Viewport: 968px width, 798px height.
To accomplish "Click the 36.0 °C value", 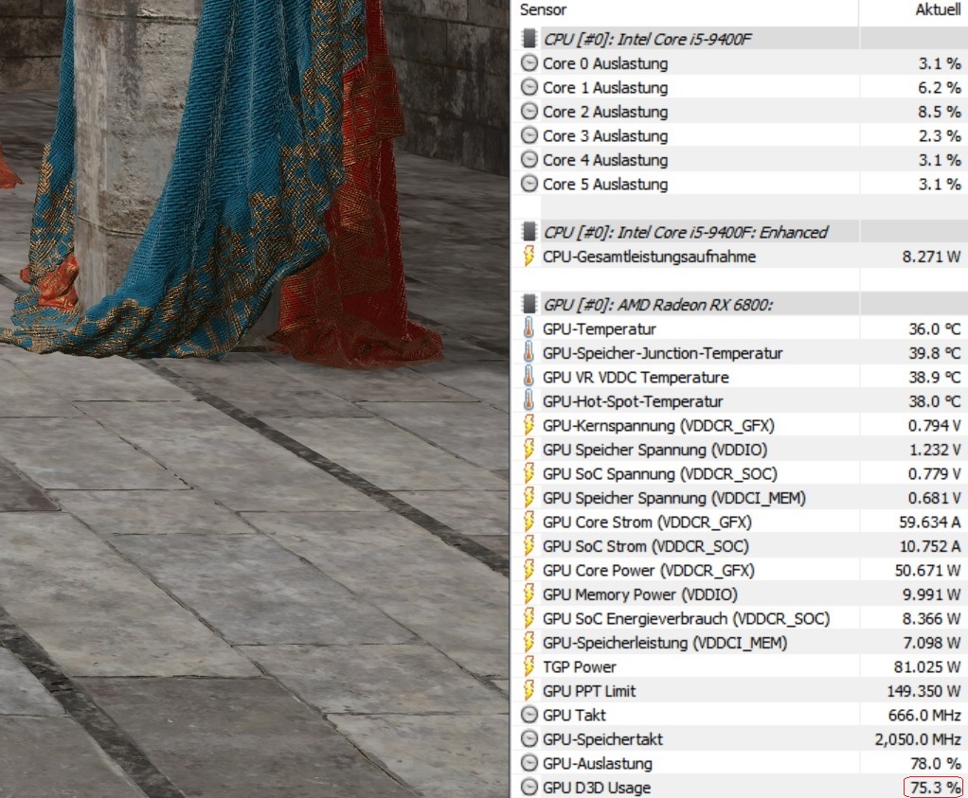I will coord(935,329).
